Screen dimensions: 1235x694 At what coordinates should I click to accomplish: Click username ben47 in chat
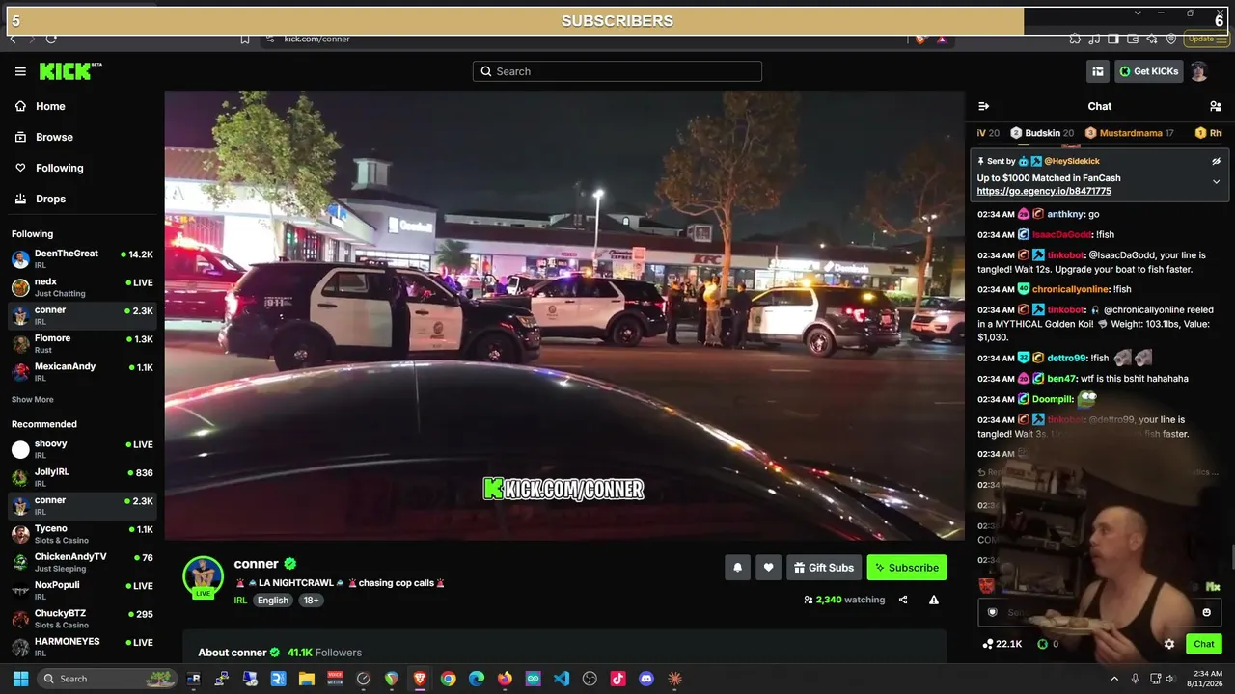coord(1061,379)
